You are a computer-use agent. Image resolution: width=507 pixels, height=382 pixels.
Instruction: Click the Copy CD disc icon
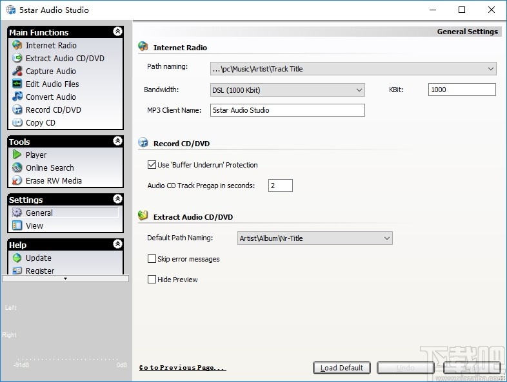pos(17,122)
